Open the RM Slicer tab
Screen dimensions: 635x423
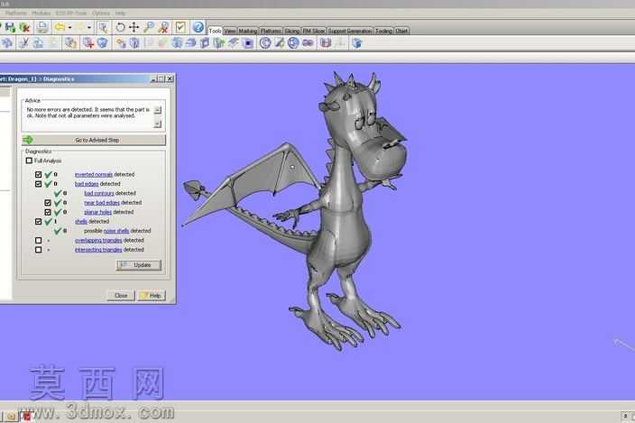314,31
